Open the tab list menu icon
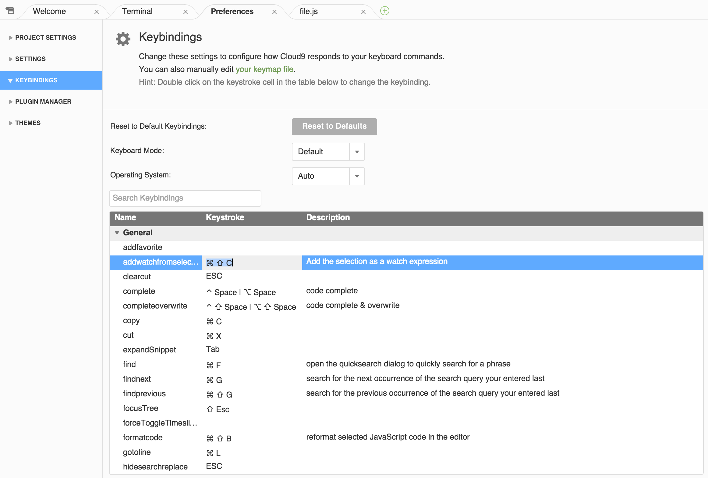708x478 pixels. pos(10,11)
